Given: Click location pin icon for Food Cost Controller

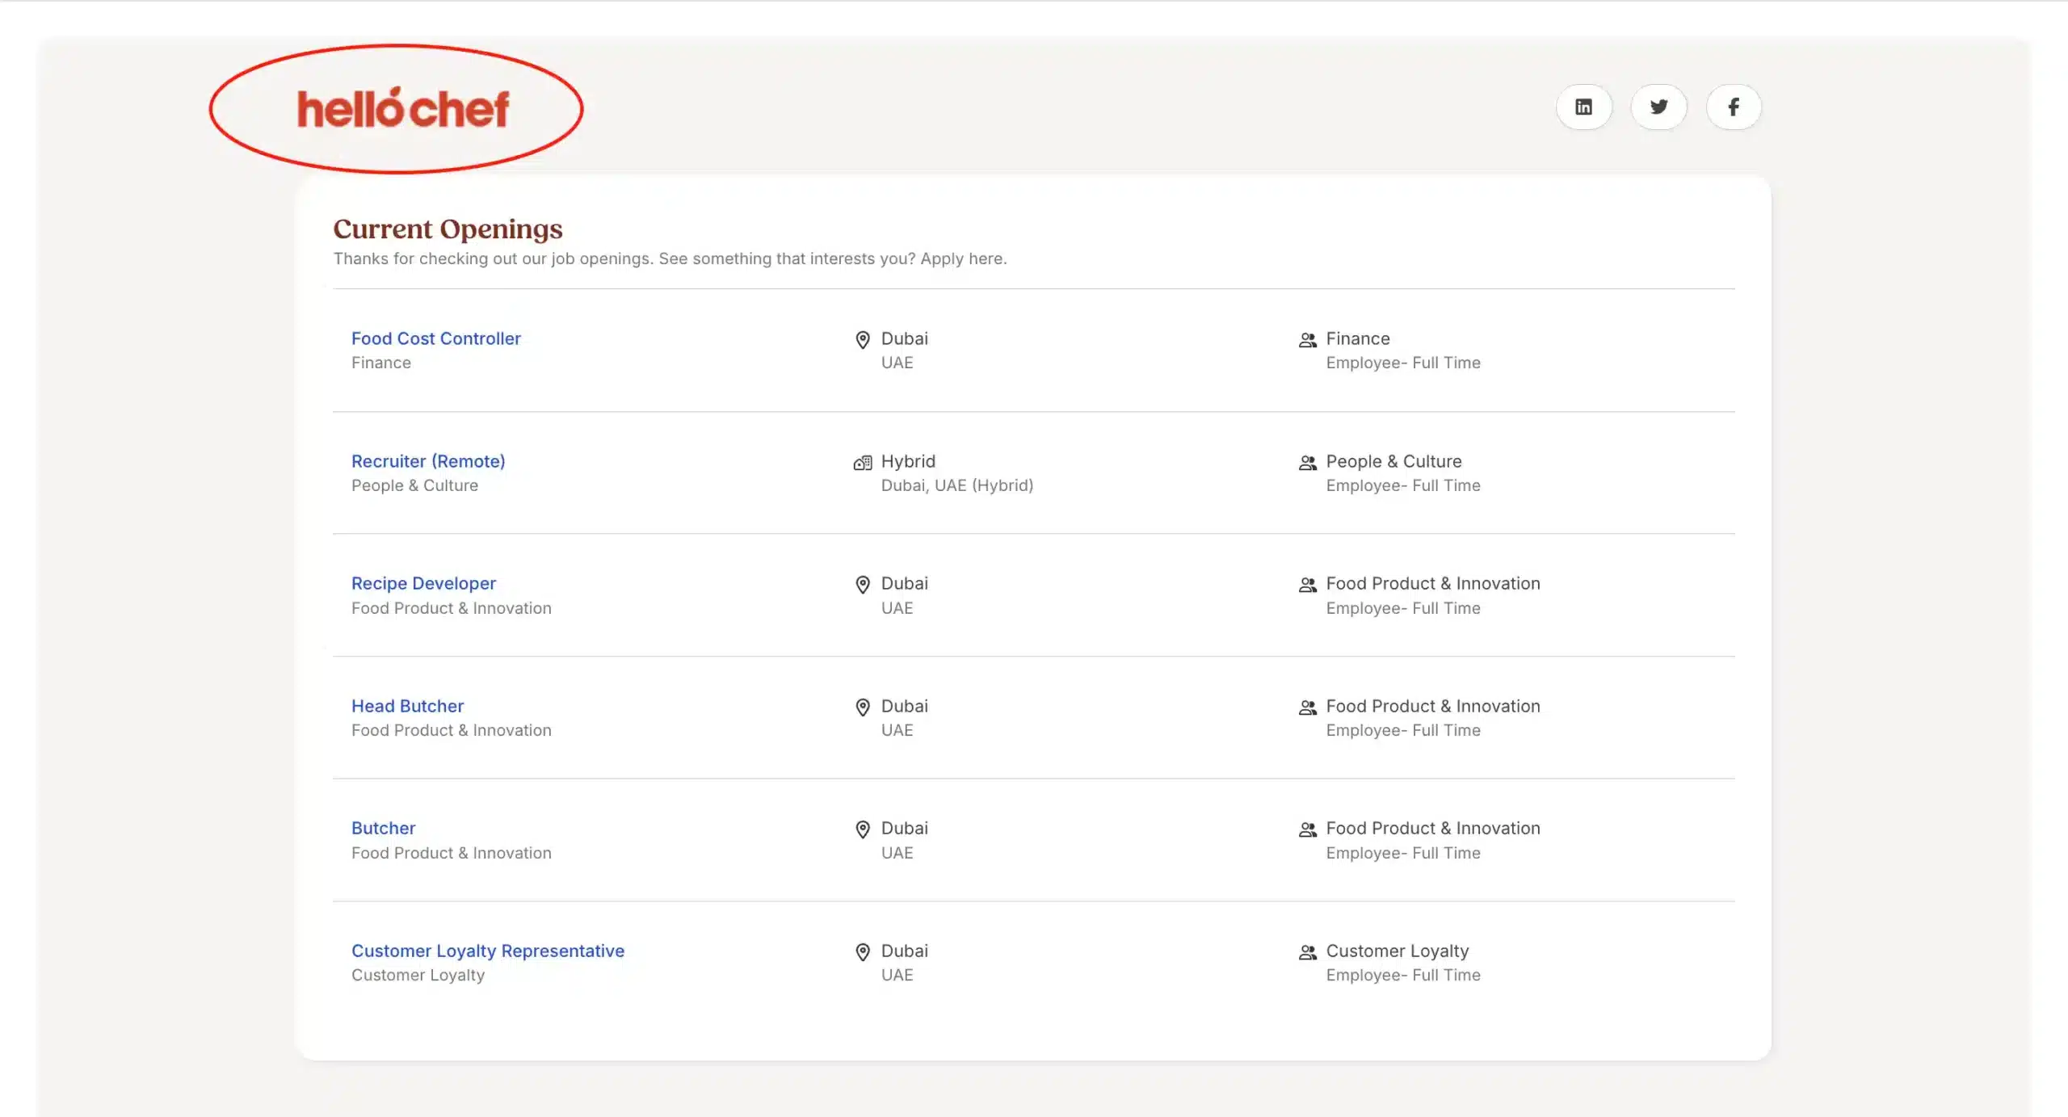Looking at the screenshot, I should (x=862, y=340).
